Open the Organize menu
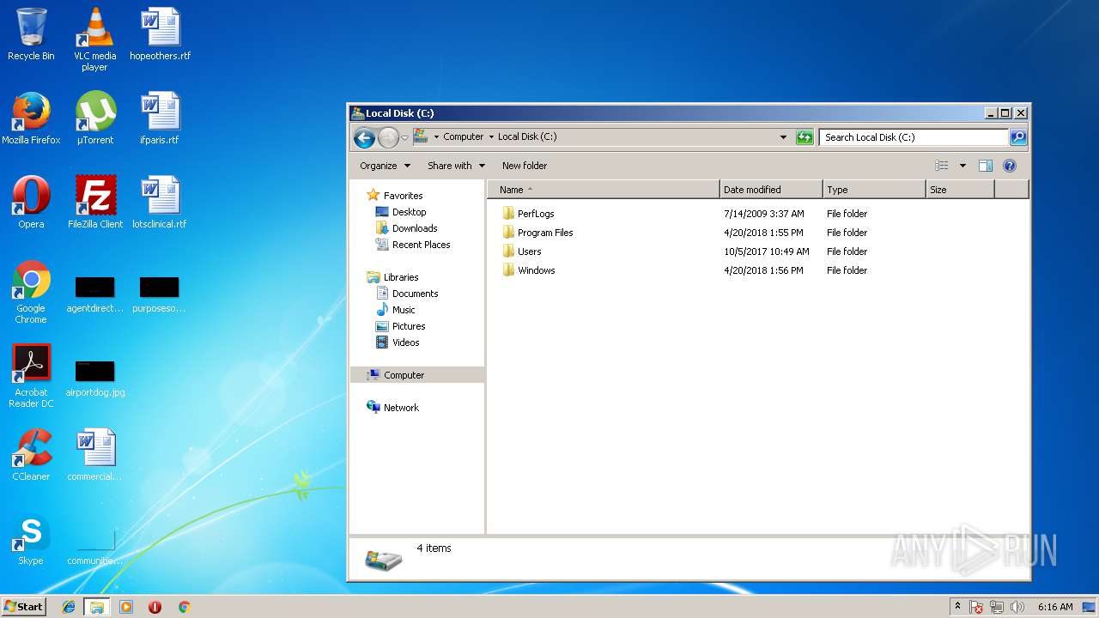The height and width of the screenshot is (618, 1099). (386, 166)
